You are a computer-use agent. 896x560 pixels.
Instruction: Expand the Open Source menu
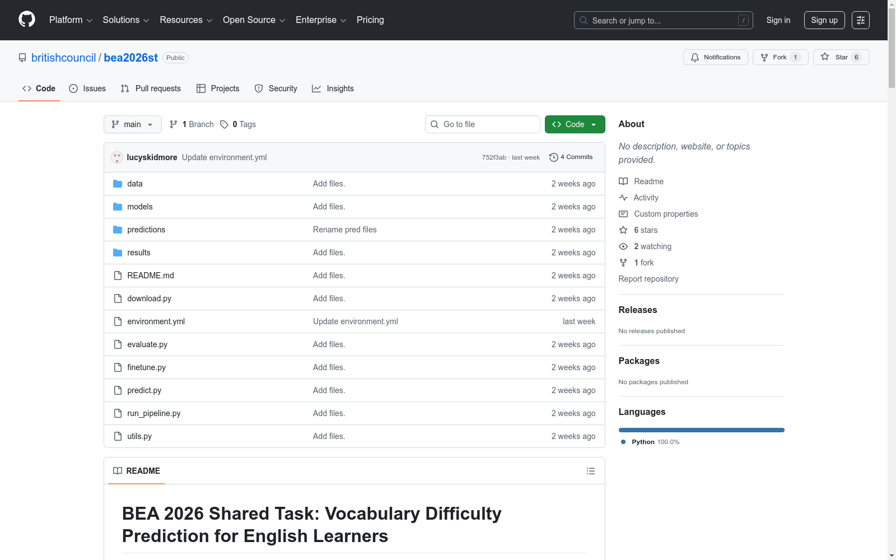tap(254, 20)
